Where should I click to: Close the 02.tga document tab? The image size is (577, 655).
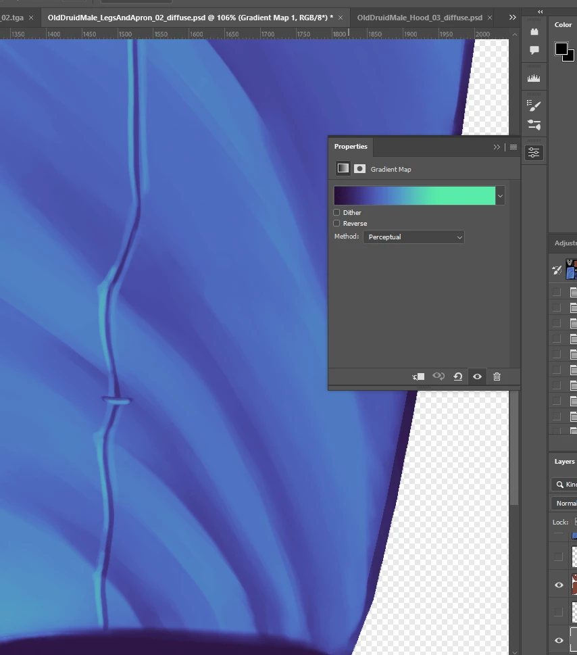(31, 18)
